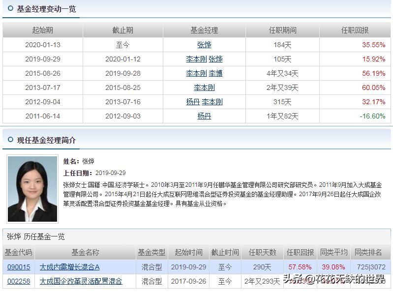Click the 任职天数 column header
The width and height of the screenshot is (393, 292).
pos(262,253)
